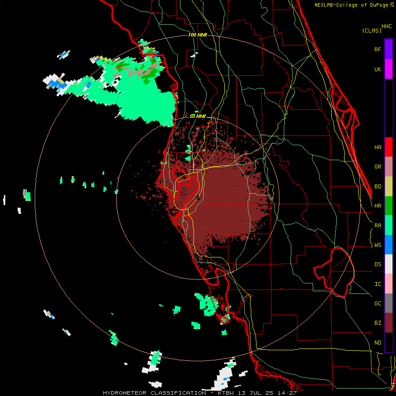Click the HYDROMETEOR CLASSIFICATION title text
Screen dimensions: 396x396
pos(154,393)
